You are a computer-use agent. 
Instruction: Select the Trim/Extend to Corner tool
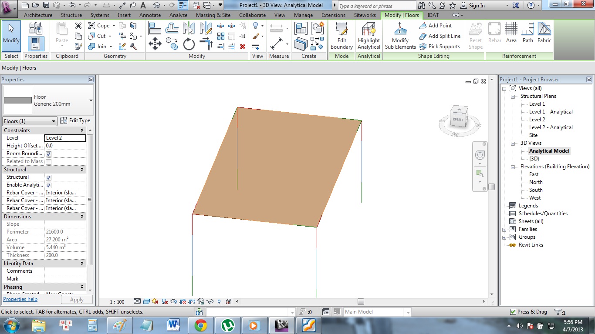pyautogui.click(x=206, y=43)
